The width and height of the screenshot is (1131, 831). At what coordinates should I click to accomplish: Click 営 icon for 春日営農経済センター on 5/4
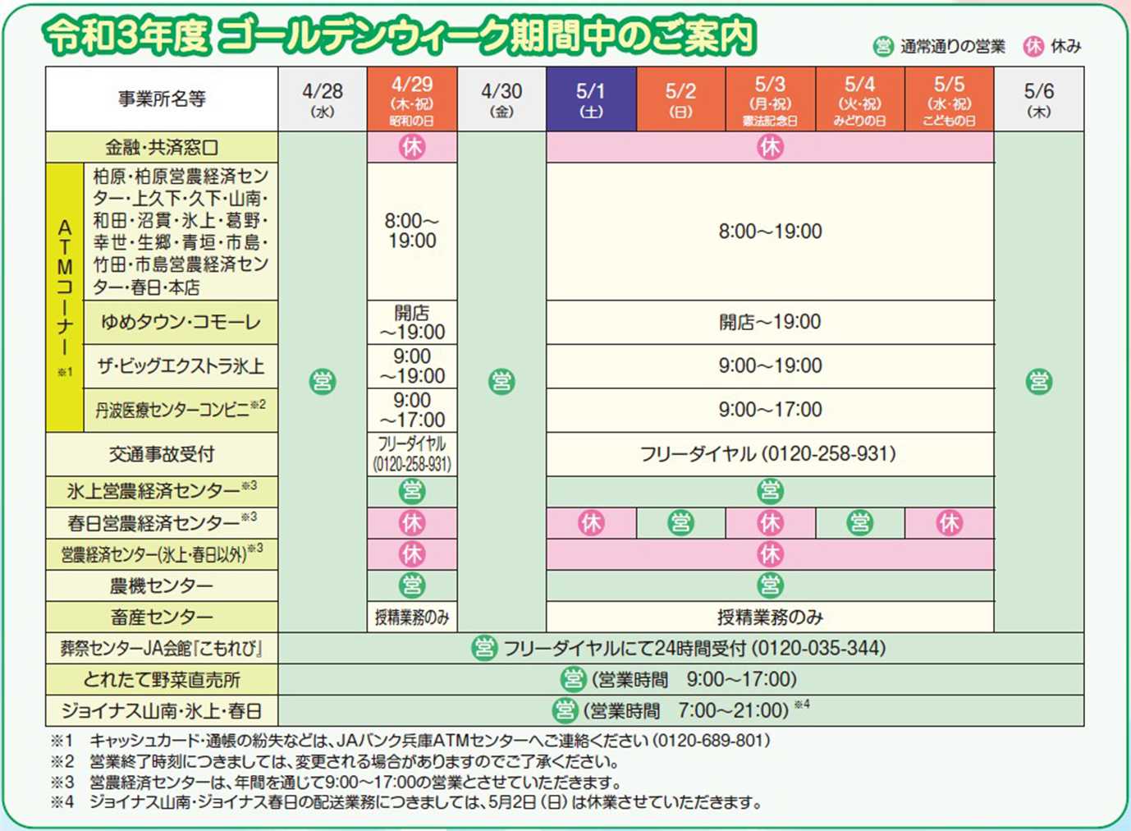tap(860, 523)
